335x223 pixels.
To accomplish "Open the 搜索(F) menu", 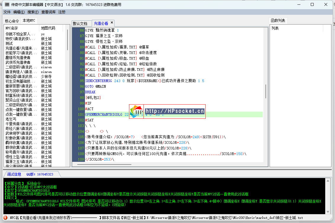I will tap(33, 12).
